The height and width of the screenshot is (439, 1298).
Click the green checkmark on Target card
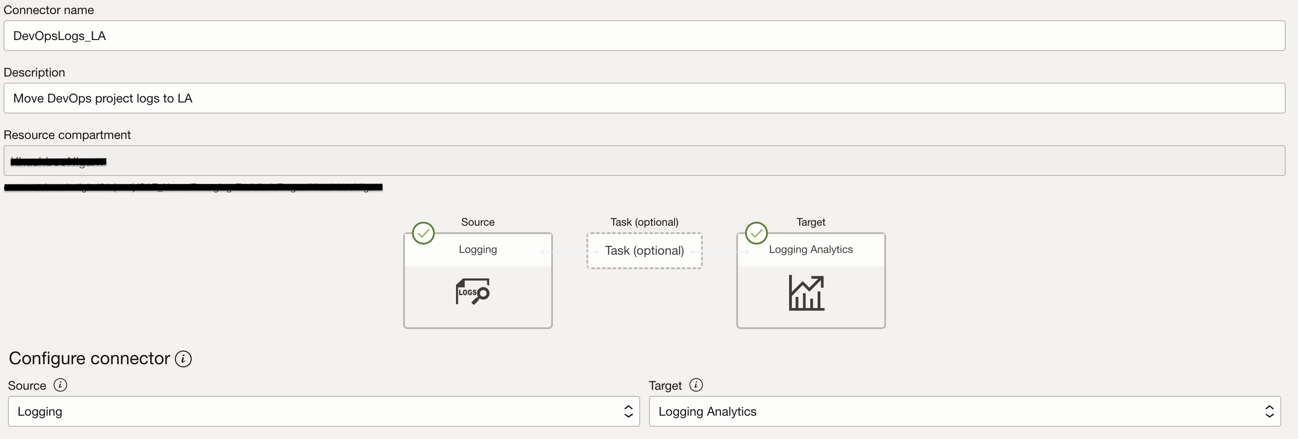[757, 233]
